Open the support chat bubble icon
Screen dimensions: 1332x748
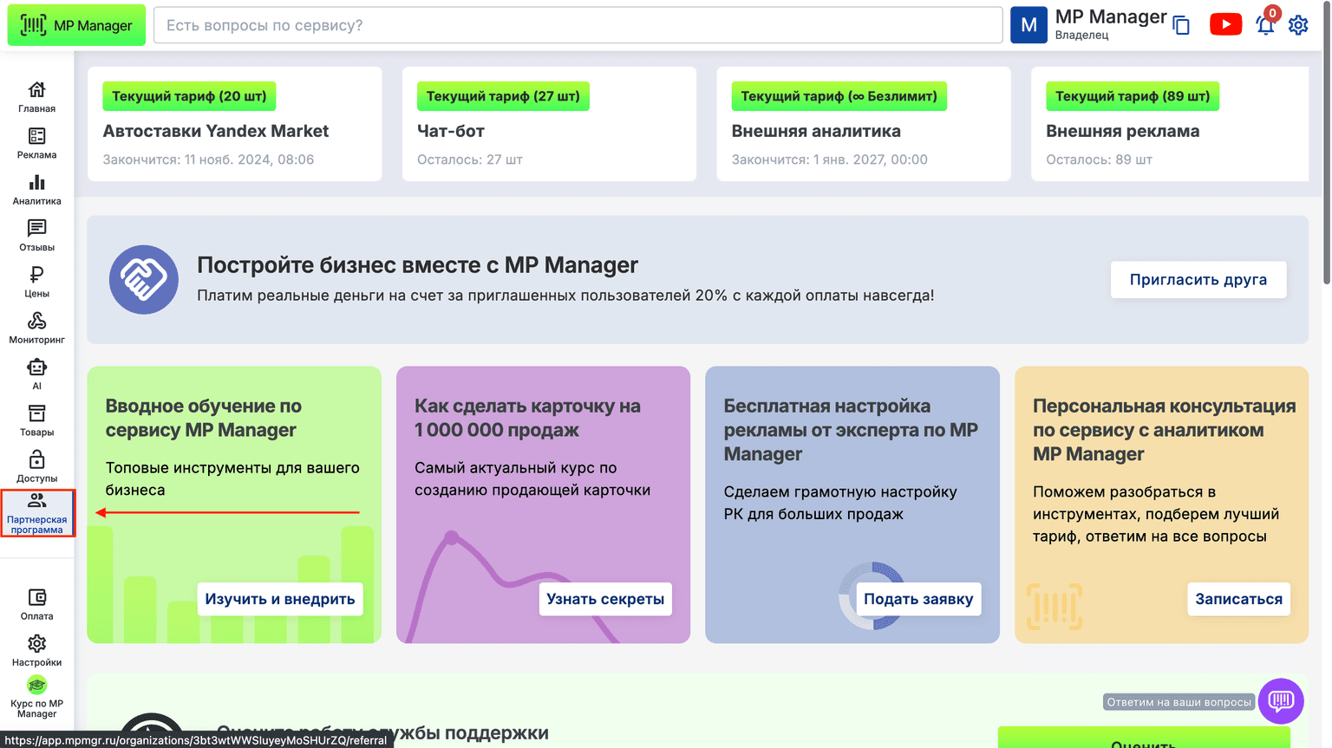tap(1281, 700)
